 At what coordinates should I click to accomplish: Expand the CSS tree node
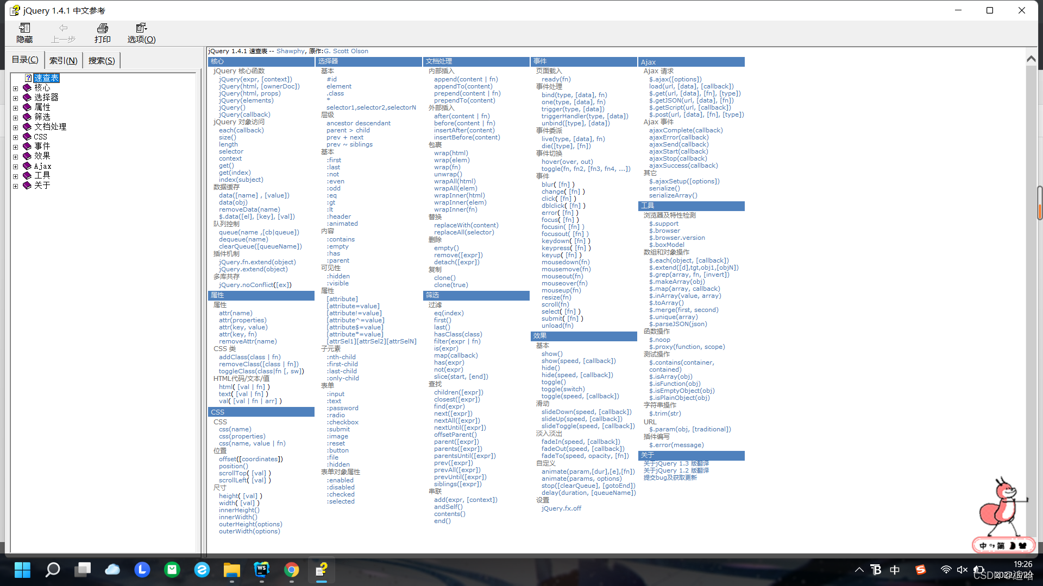click(x=15, y=137)
